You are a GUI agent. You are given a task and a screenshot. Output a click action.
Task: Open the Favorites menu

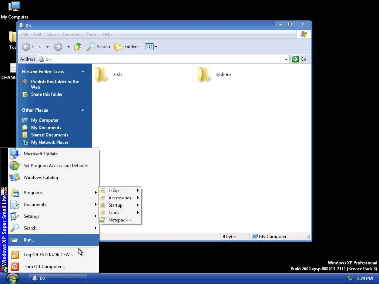(71, 34)
